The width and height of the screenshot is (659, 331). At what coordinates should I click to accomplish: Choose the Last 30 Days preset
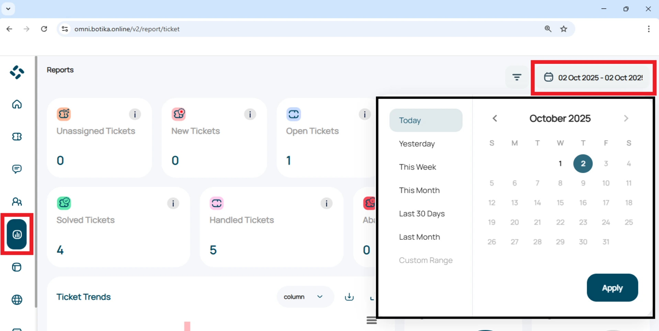point(421,214)
